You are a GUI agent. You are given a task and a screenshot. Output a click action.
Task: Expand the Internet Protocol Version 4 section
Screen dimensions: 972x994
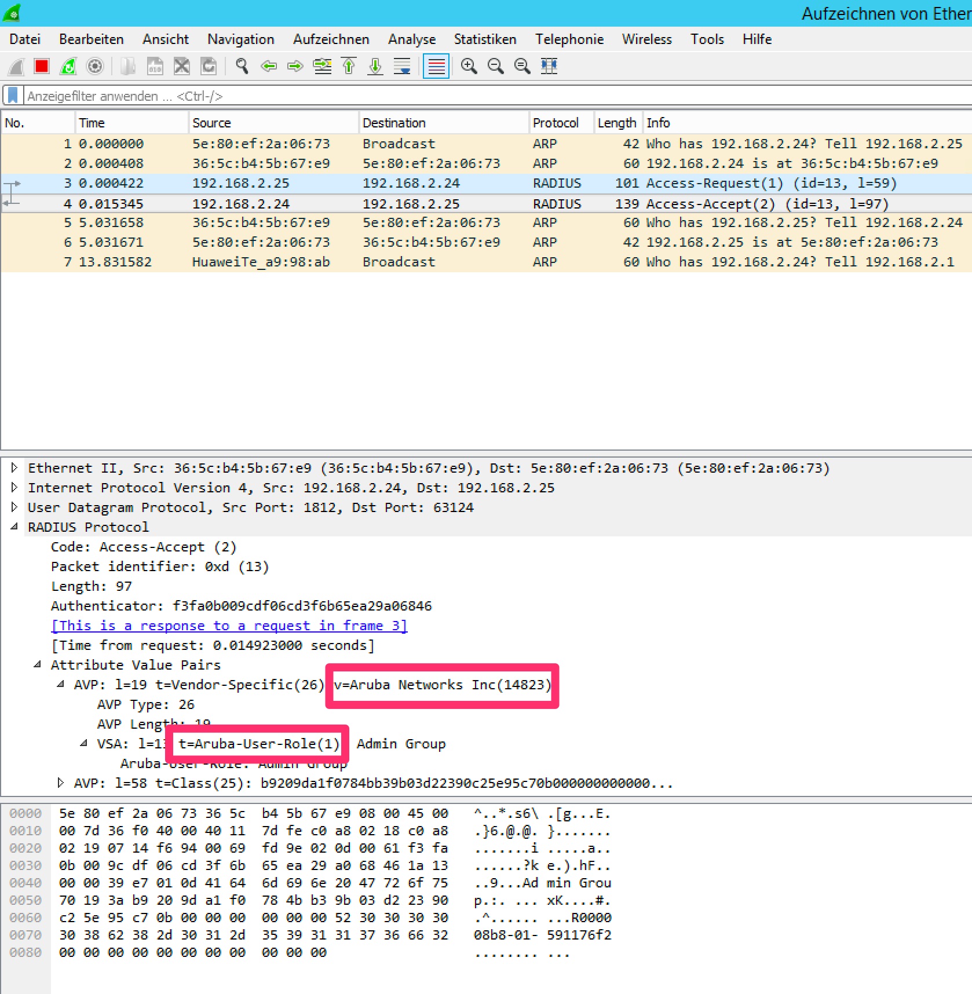tap(15, 487)
